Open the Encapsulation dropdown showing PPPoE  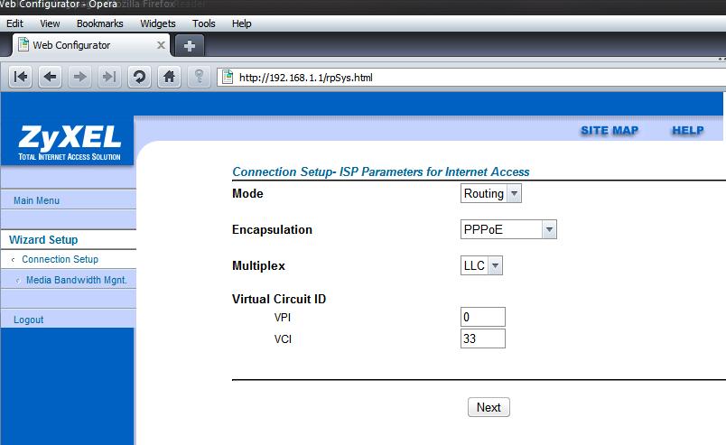(x=508, y=229)
